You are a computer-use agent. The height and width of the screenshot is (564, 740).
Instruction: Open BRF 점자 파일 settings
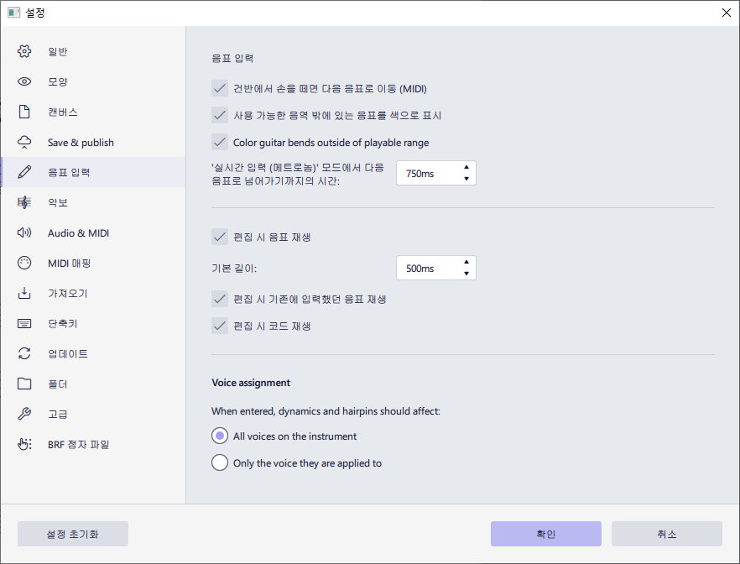pyautogui.click(x=93, y=444)
